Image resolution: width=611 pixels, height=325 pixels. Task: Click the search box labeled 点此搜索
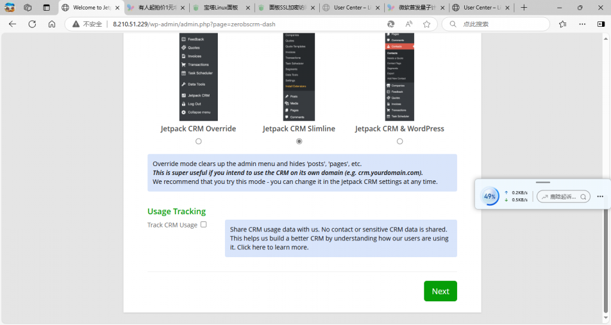pos(496,24)
